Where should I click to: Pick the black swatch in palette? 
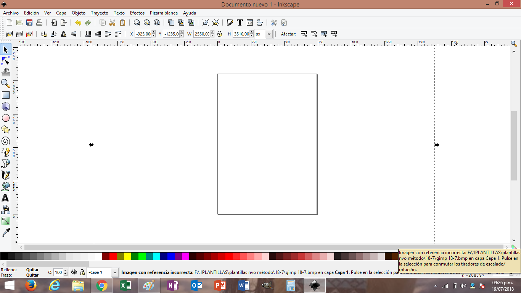(x=4, y=256)
